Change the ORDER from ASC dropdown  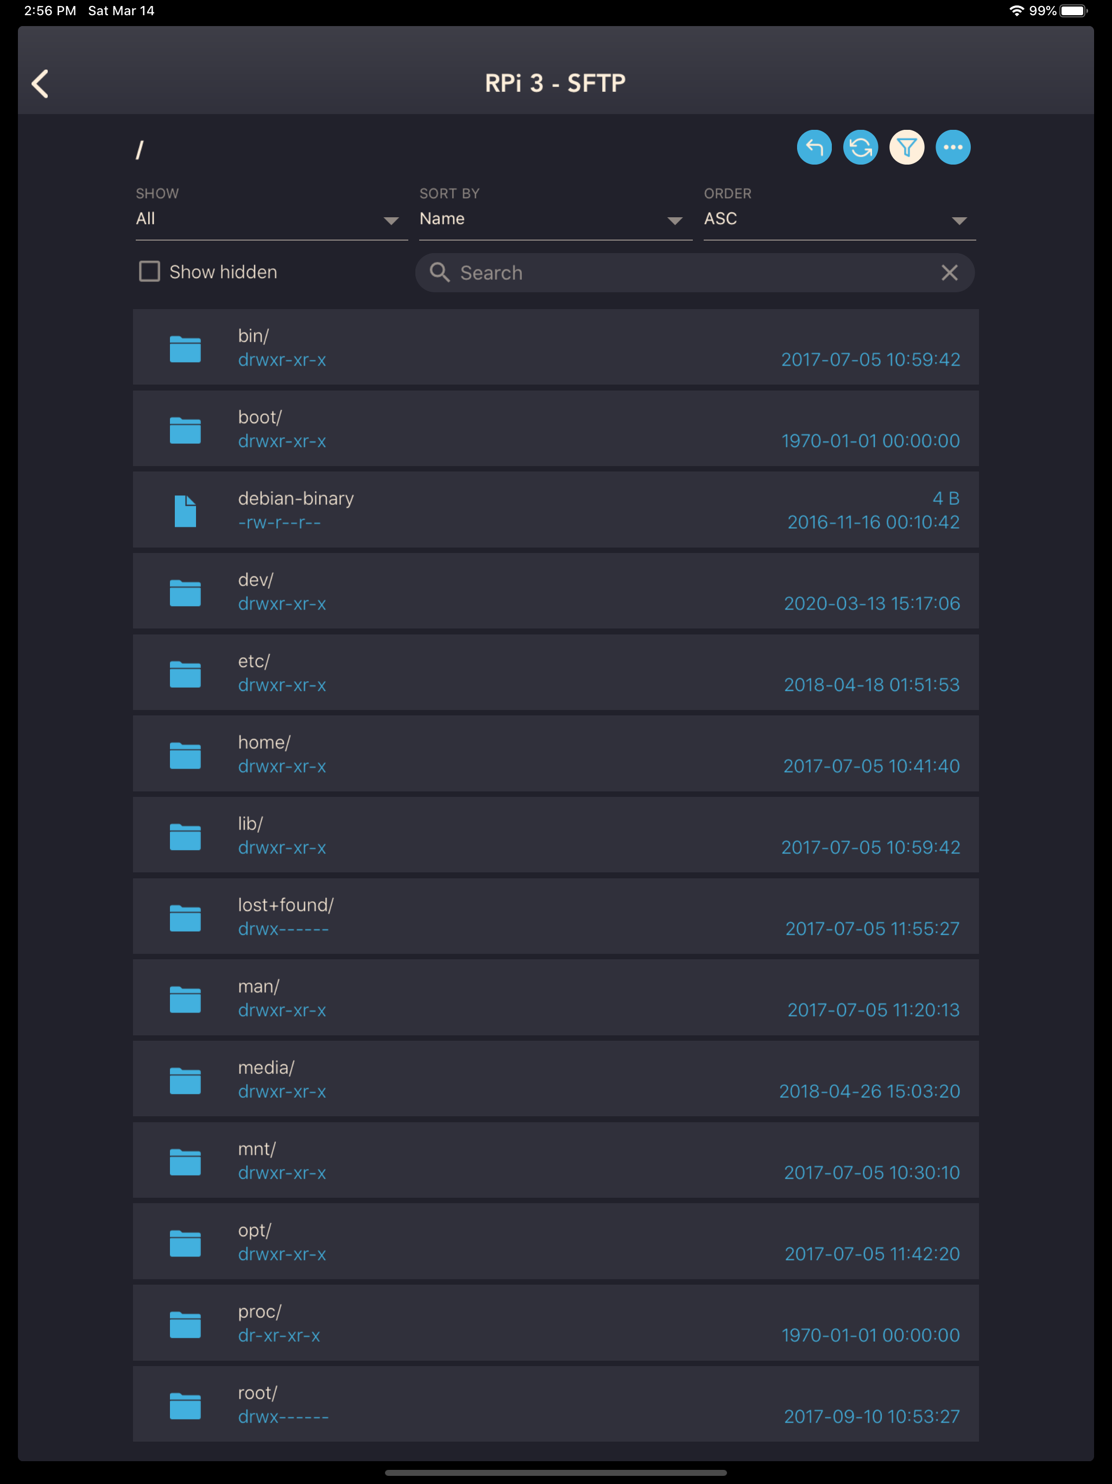838,219
